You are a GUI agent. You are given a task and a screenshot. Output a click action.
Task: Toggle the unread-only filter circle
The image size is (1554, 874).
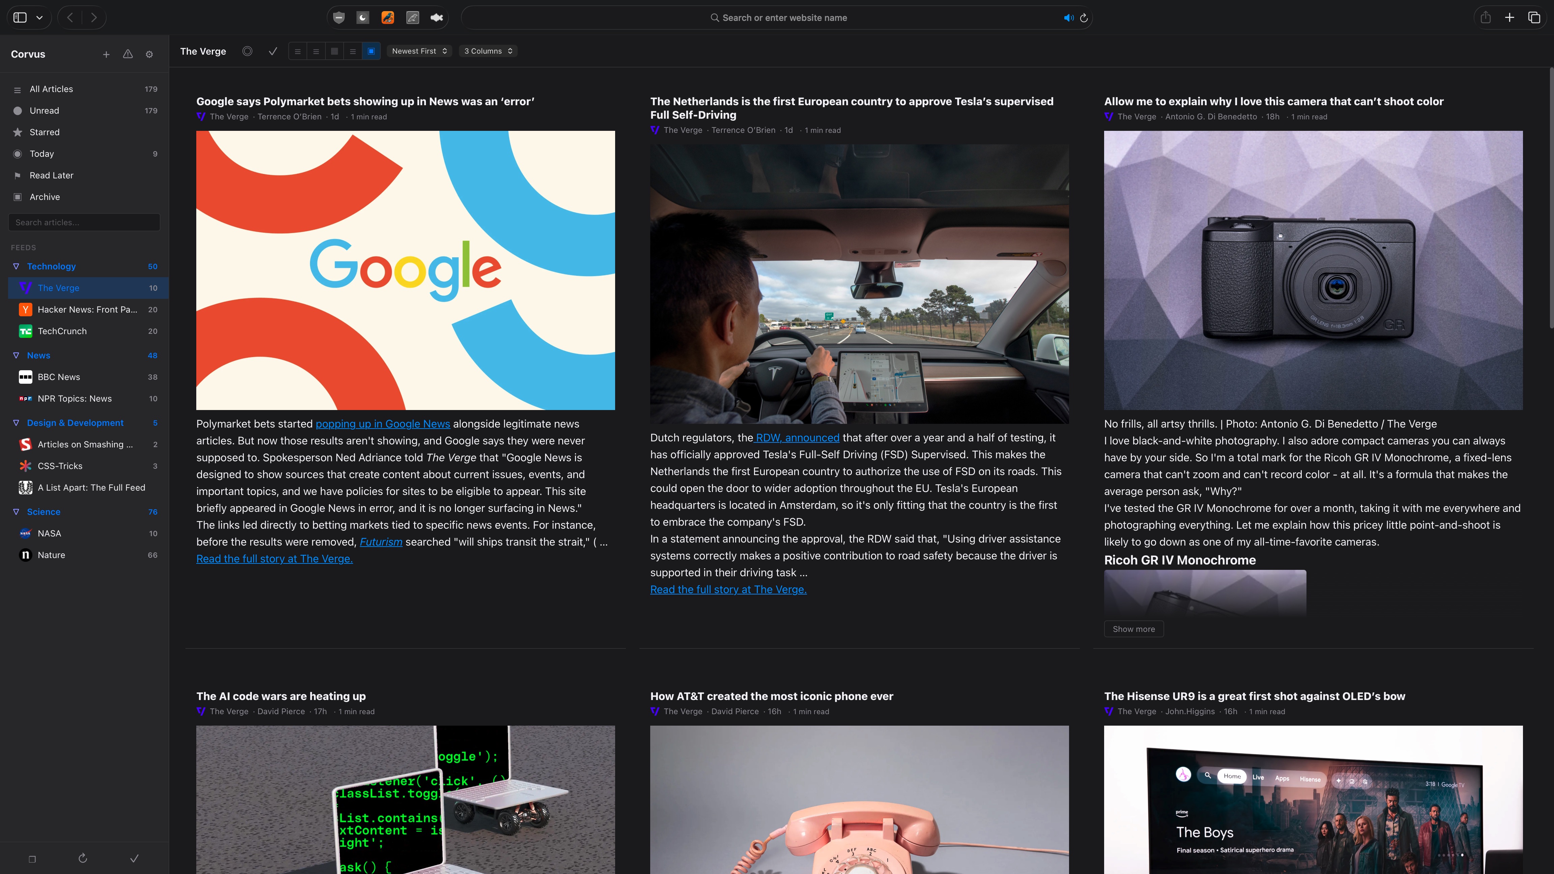247,51
